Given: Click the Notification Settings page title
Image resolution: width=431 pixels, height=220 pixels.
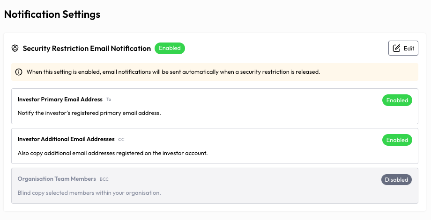Looking at the screenshot, I should click(52, 14).
